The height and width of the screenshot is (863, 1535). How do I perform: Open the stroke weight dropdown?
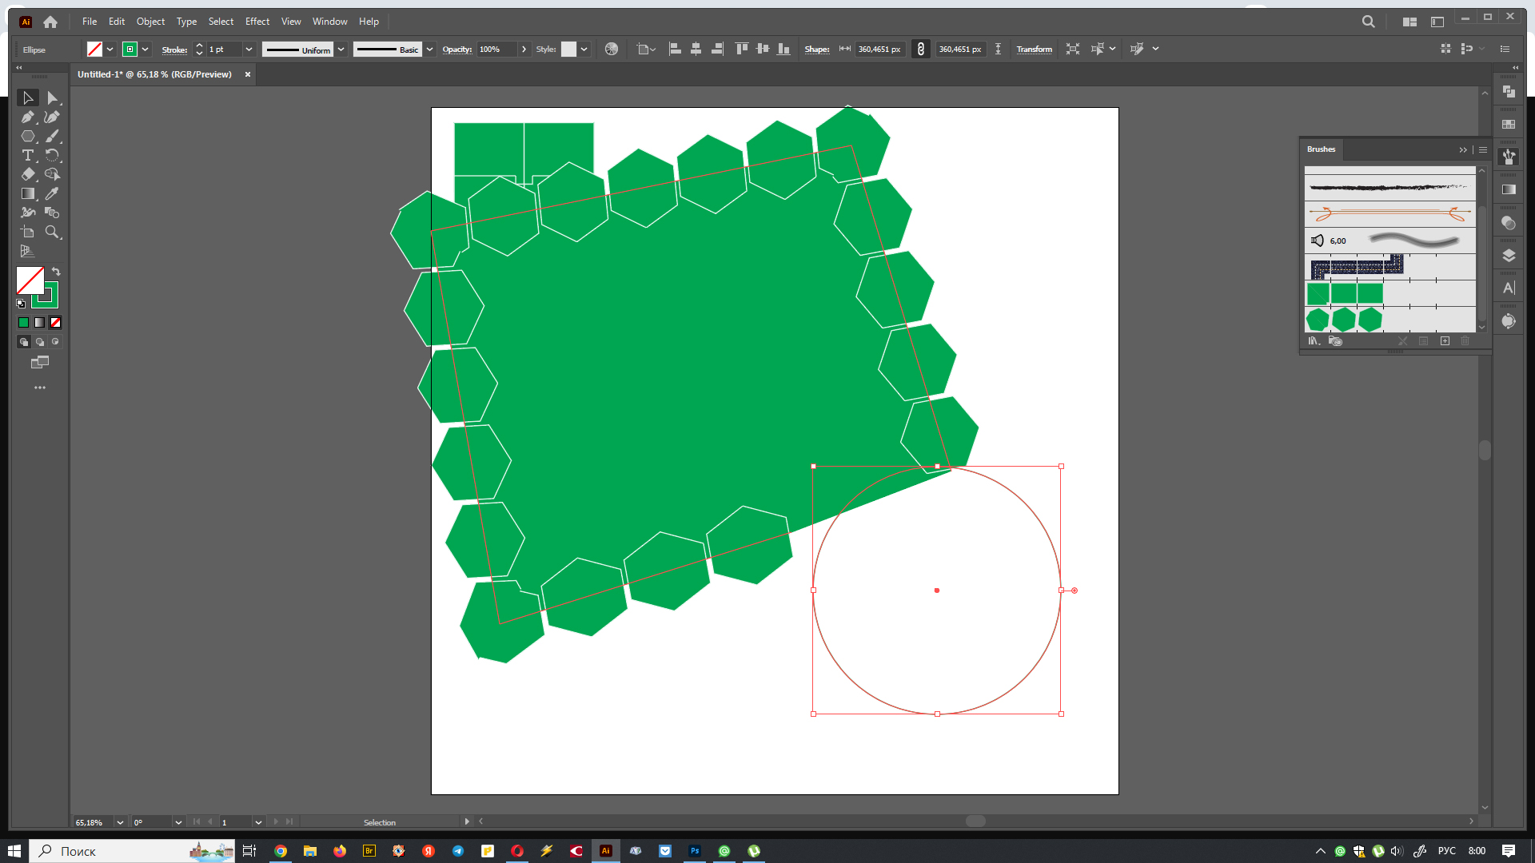tap(249, 50)
